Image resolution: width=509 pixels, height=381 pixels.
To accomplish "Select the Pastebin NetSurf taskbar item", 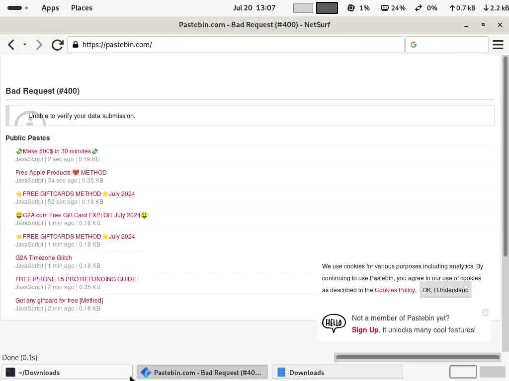I will click(202, 373).
